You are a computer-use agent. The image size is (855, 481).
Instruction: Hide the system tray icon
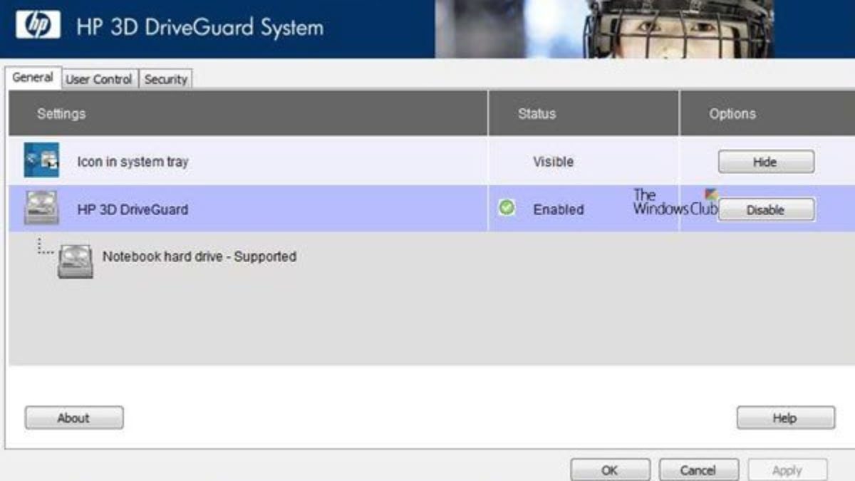pos(765,162)
